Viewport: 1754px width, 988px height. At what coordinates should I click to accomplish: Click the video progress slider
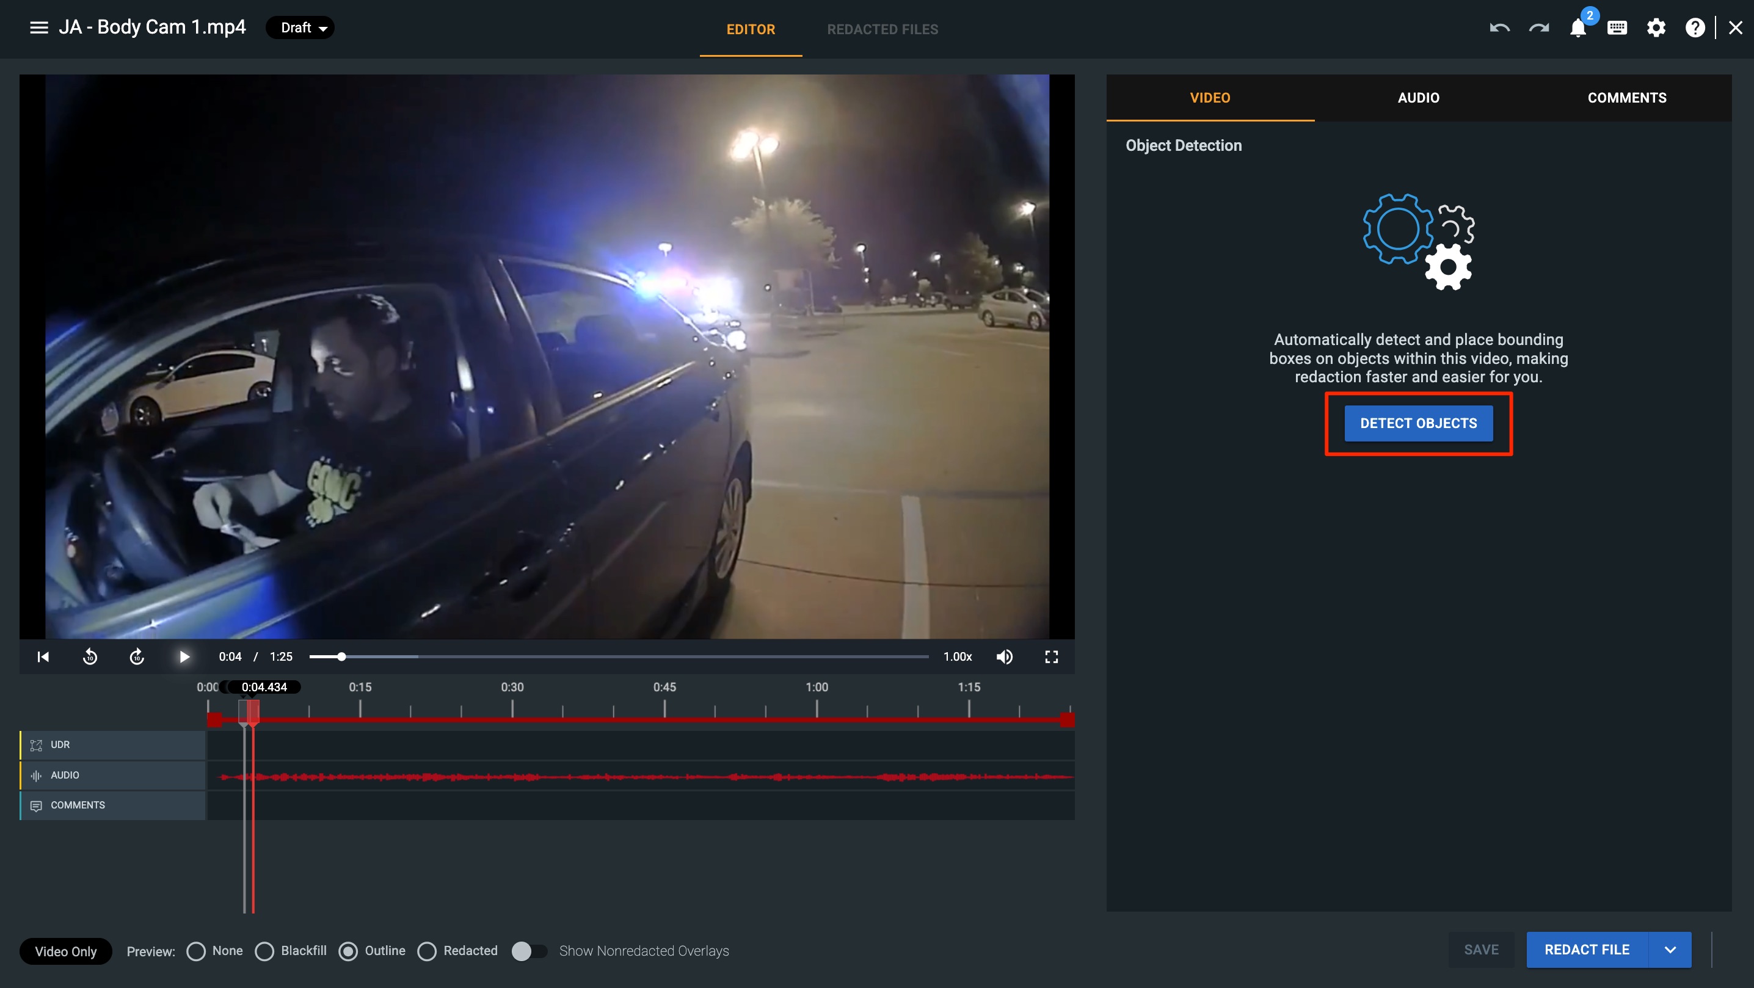click(x=618, y=656)
